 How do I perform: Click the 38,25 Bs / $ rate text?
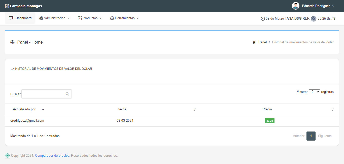[326, 18]
